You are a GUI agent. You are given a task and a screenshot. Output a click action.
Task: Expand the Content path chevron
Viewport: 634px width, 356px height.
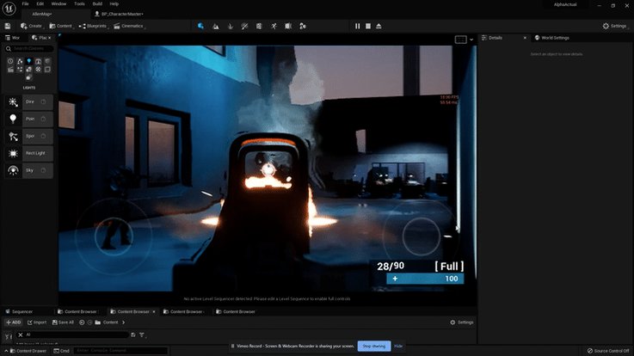pos(123,322)
